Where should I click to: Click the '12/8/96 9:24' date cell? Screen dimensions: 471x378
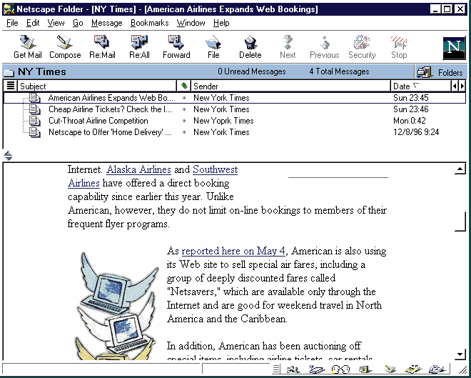tap(416, 132)
